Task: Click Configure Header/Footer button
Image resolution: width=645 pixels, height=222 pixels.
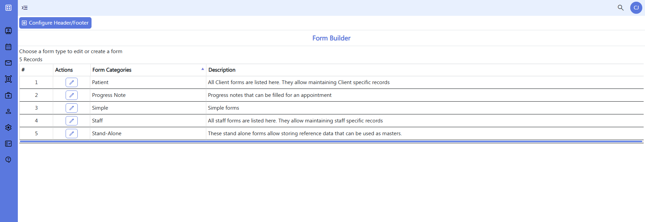Action: 55,23
